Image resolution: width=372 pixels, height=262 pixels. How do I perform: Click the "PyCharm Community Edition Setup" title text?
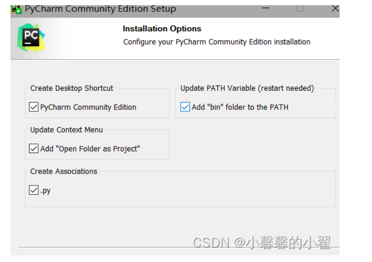[x=101, y=9]
